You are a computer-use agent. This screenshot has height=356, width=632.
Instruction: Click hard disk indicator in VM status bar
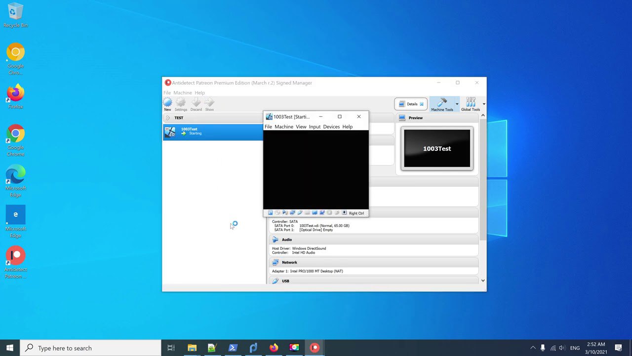pos(270,213)
